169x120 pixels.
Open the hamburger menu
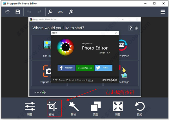click(163, 12)
